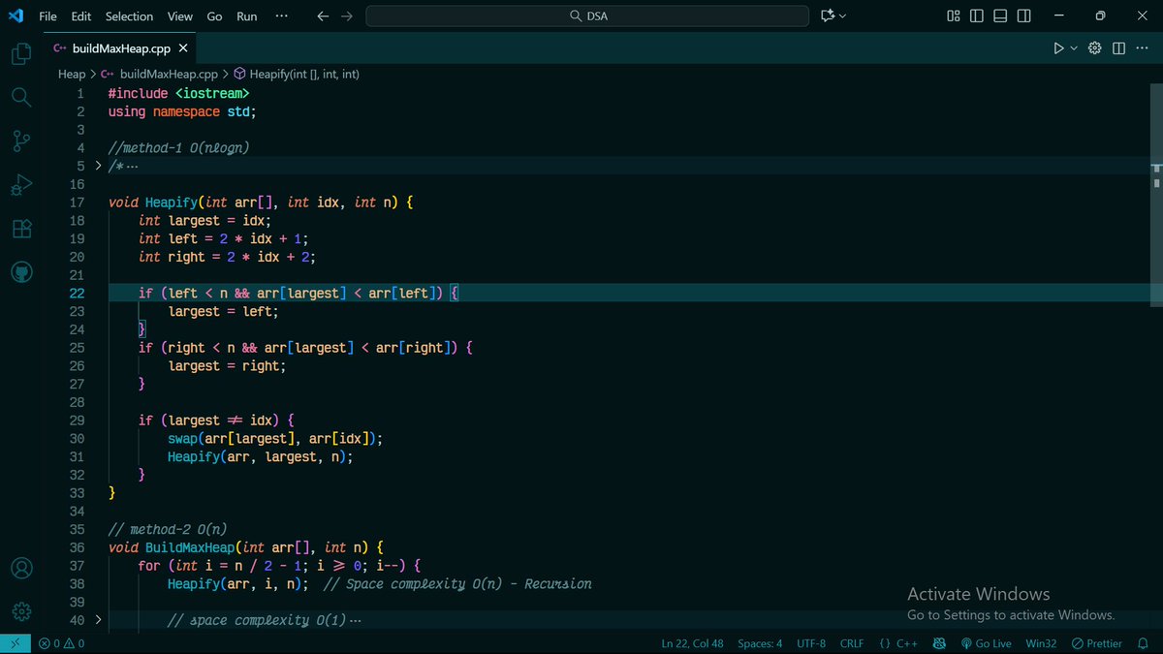
Task: Open Spaces: 4 indentation picker
Action: [760, 643]
